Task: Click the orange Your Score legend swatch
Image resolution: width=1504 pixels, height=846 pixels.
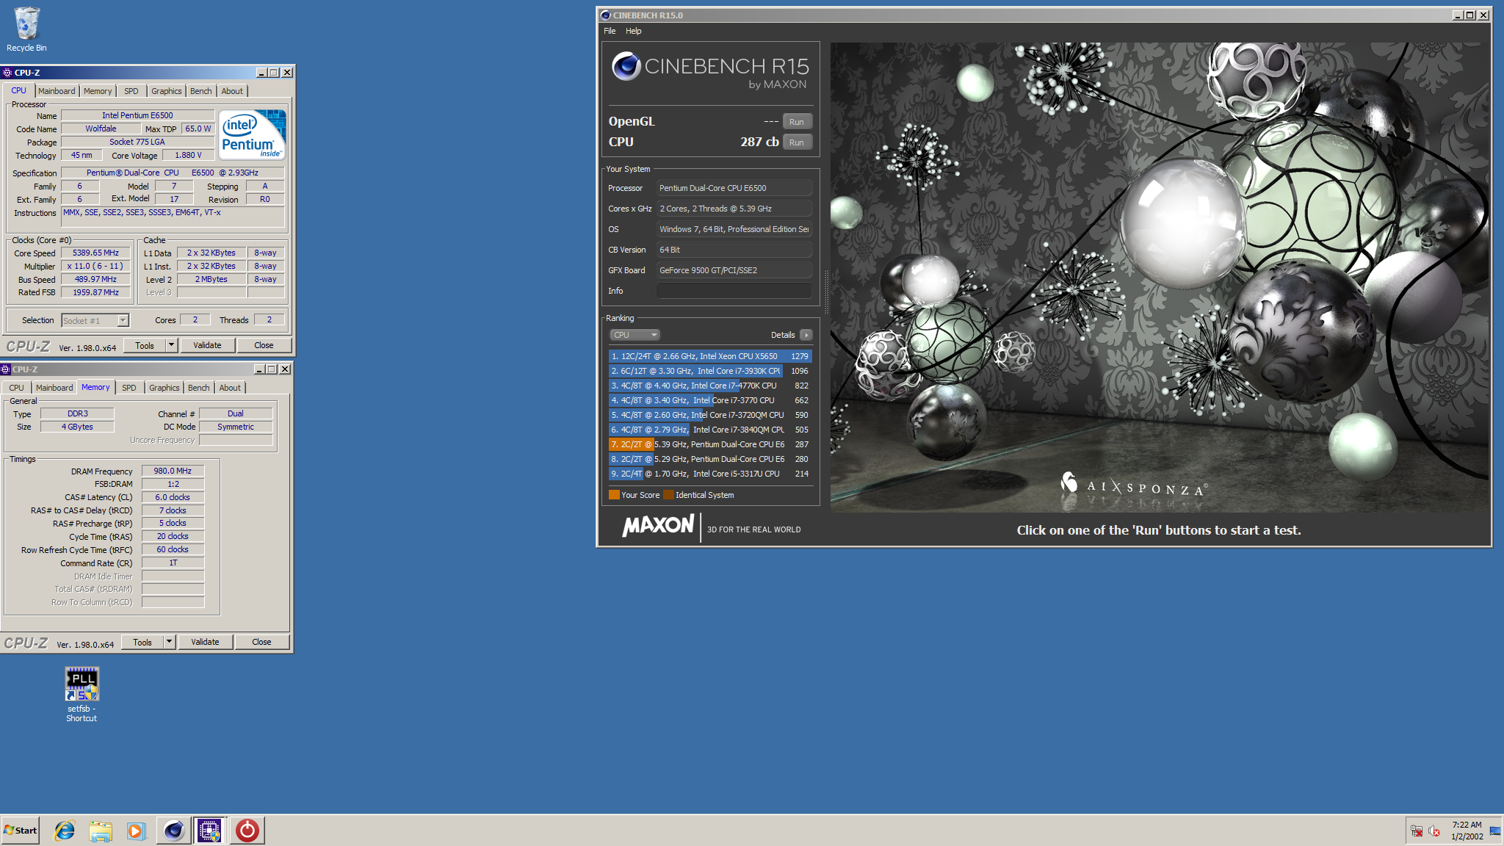Action: 614,495
